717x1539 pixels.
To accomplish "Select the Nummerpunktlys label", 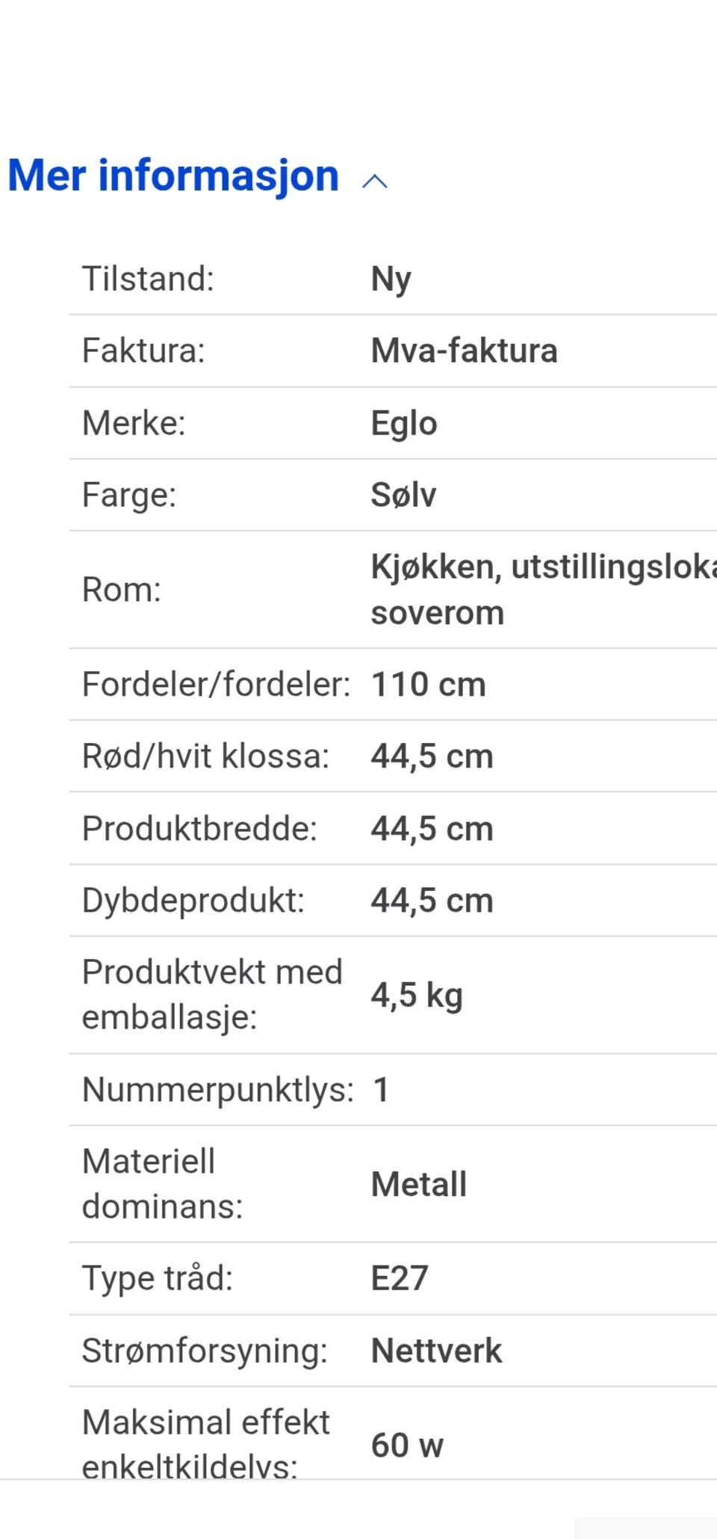I will [x=218, y=1091].
